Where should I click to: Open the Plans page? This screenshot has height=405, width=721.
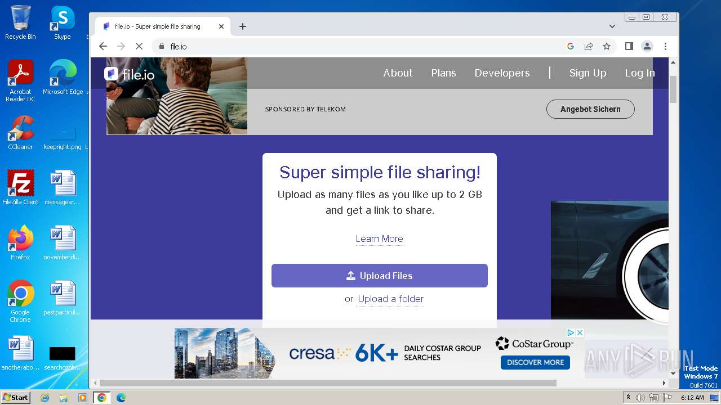(443, 73)
